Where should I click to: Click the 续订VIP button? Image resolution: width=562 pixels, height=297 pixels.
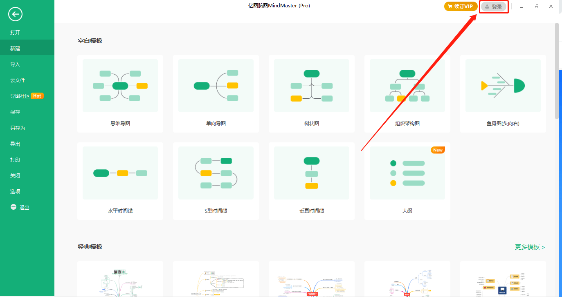coord(461,7)
